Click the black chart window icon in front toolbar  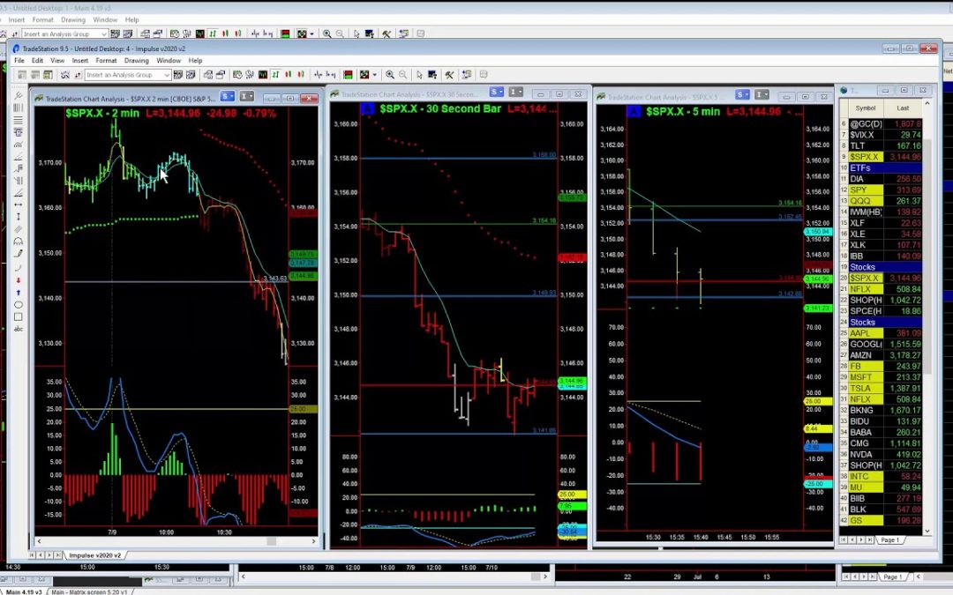[x=263, y=75]
